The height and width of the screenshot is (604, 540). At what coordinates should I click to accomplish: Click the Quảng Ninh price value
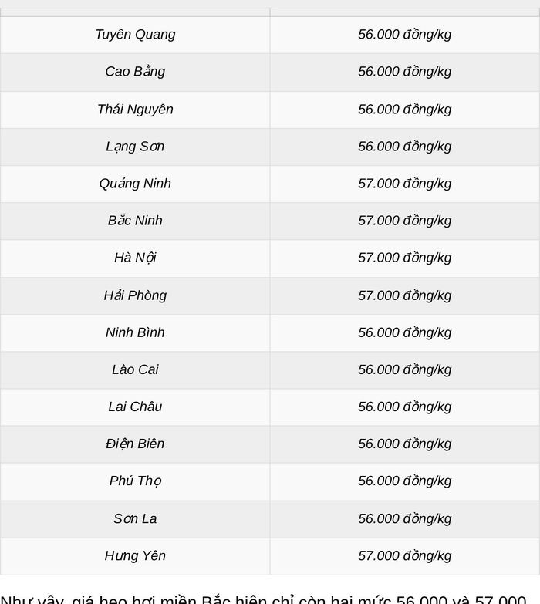click(x=404, y=184)
